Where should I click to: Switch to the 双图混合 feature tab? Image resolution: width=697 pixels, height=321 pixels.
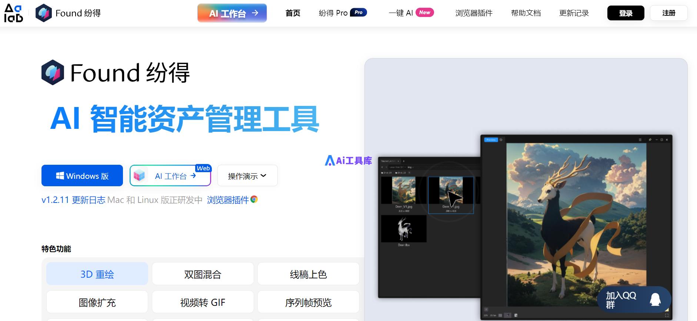(203, 274)
